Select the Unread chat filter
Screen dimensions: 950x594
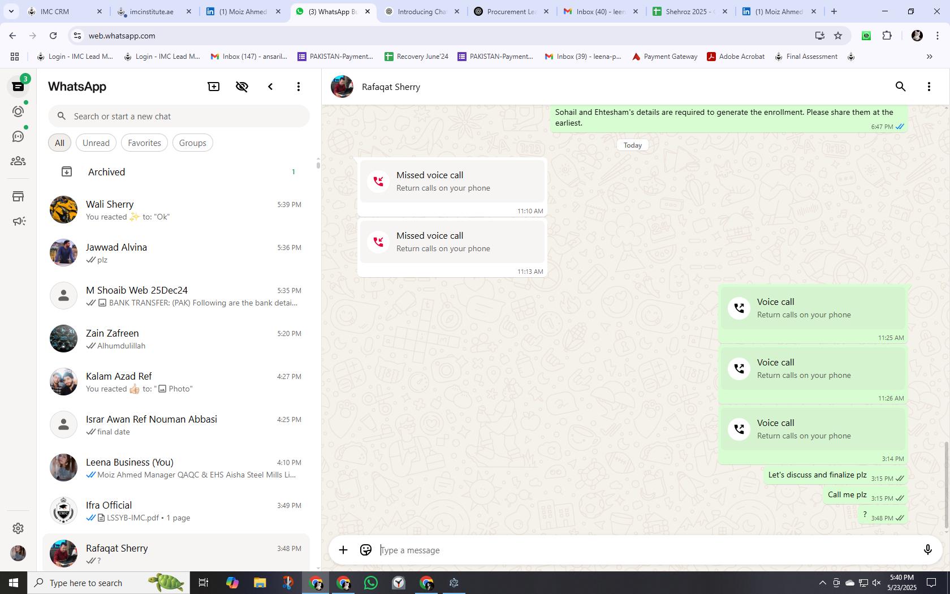[x=96, y=143]
